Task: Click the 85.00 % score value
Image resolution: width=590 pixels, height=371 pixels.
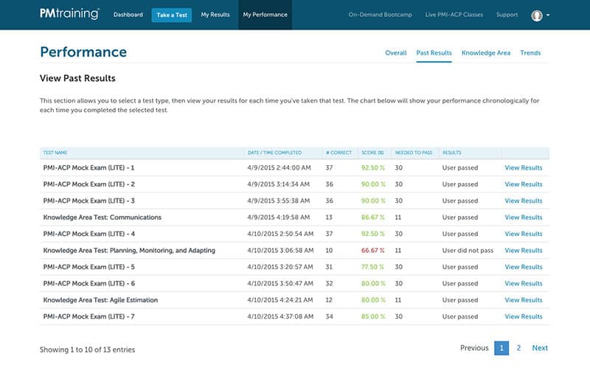Action: click(x=373, y=317)
